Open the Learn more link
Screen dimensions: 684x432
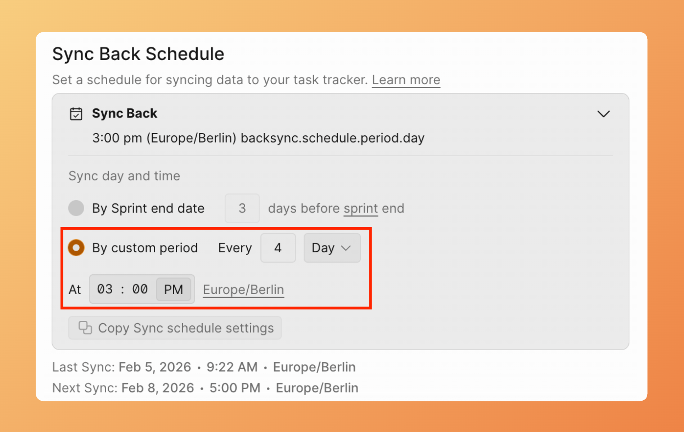point(406,80)
